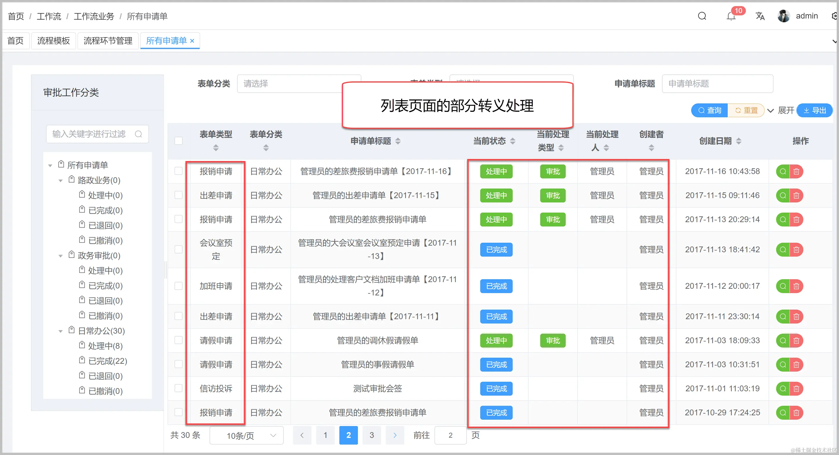Switch to the 流程环节管理 tab
Image resolution: width=839 pixels, height=455 pixels.
click(x=108, y=41)
